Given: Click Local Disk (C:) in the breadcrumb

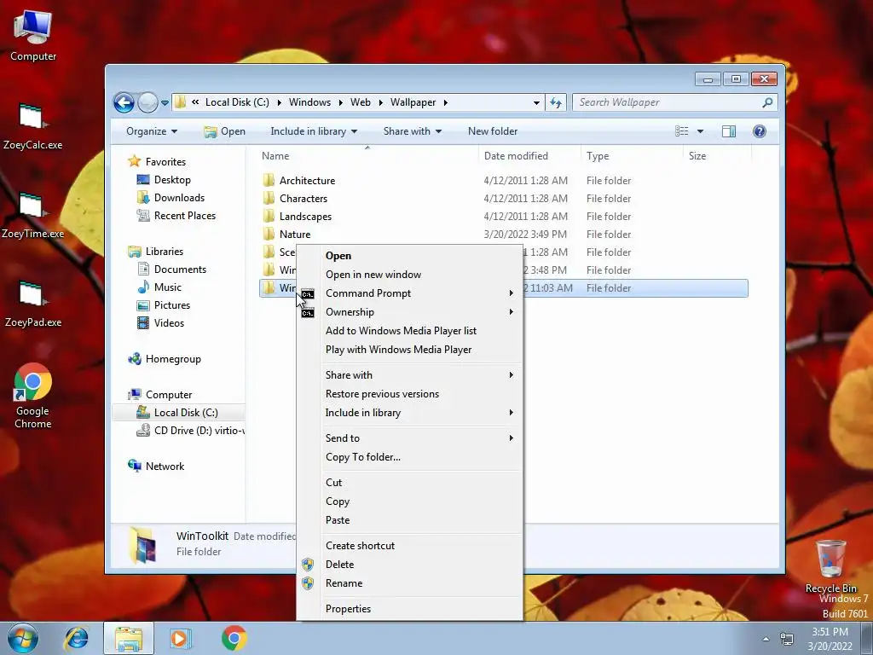Looking at the screenshot, I should click(x=237, y=102).
